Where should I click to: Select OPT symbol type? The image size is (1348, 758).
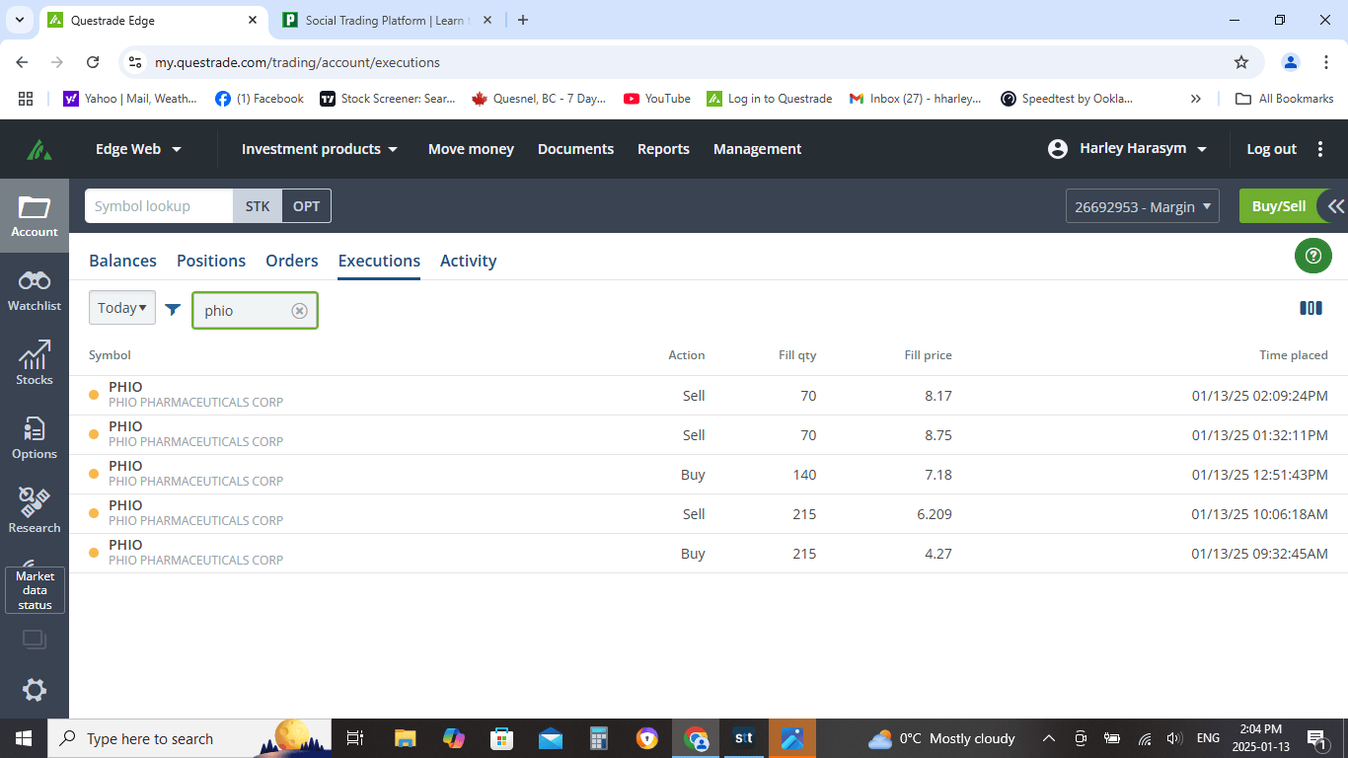(x=307, y=206)
